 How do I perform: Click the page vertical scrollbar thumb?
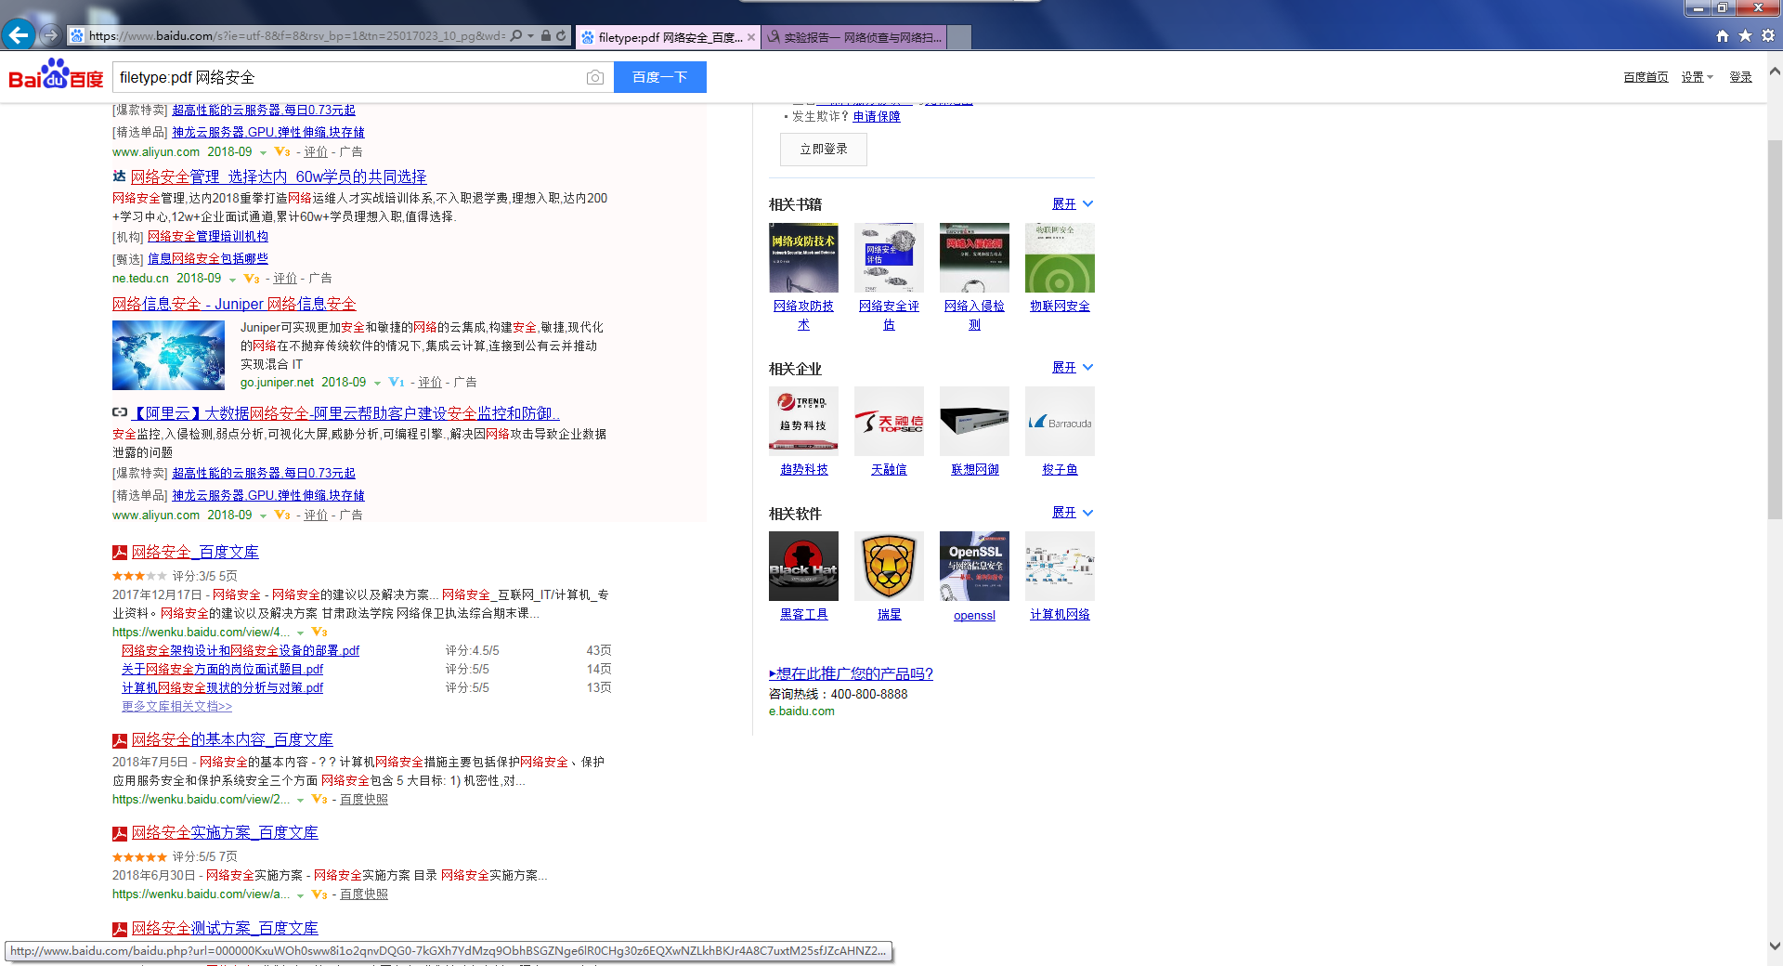pyautogui.click(x=1775, y=330)
